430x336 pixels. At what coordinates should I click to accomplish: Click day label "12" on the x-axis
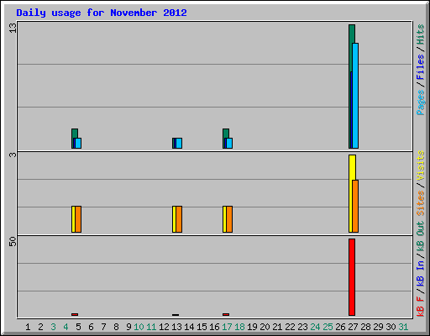(x=164, y=327)
